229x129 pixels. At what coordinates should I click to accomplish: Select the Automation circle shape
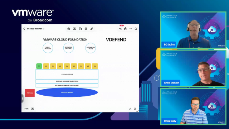(91, 48)
